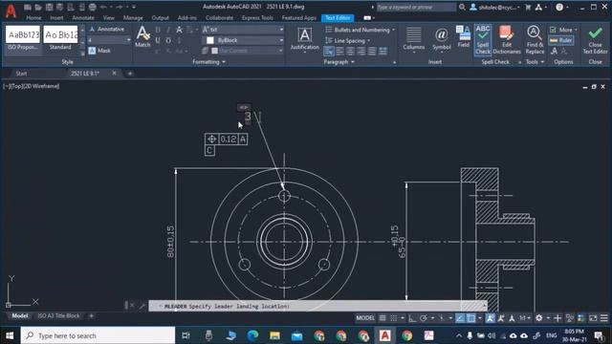Click the search magnifier icon in title bar

coord(462,7)
